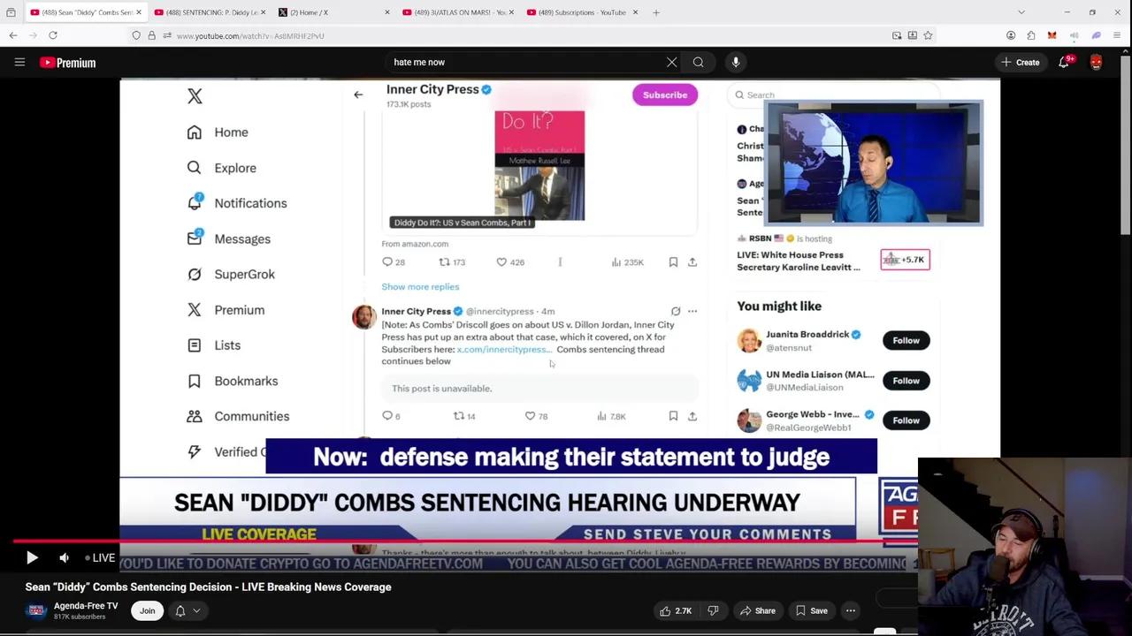
Task: Click the 817K subscribers count text
Action: click(80, 617)
